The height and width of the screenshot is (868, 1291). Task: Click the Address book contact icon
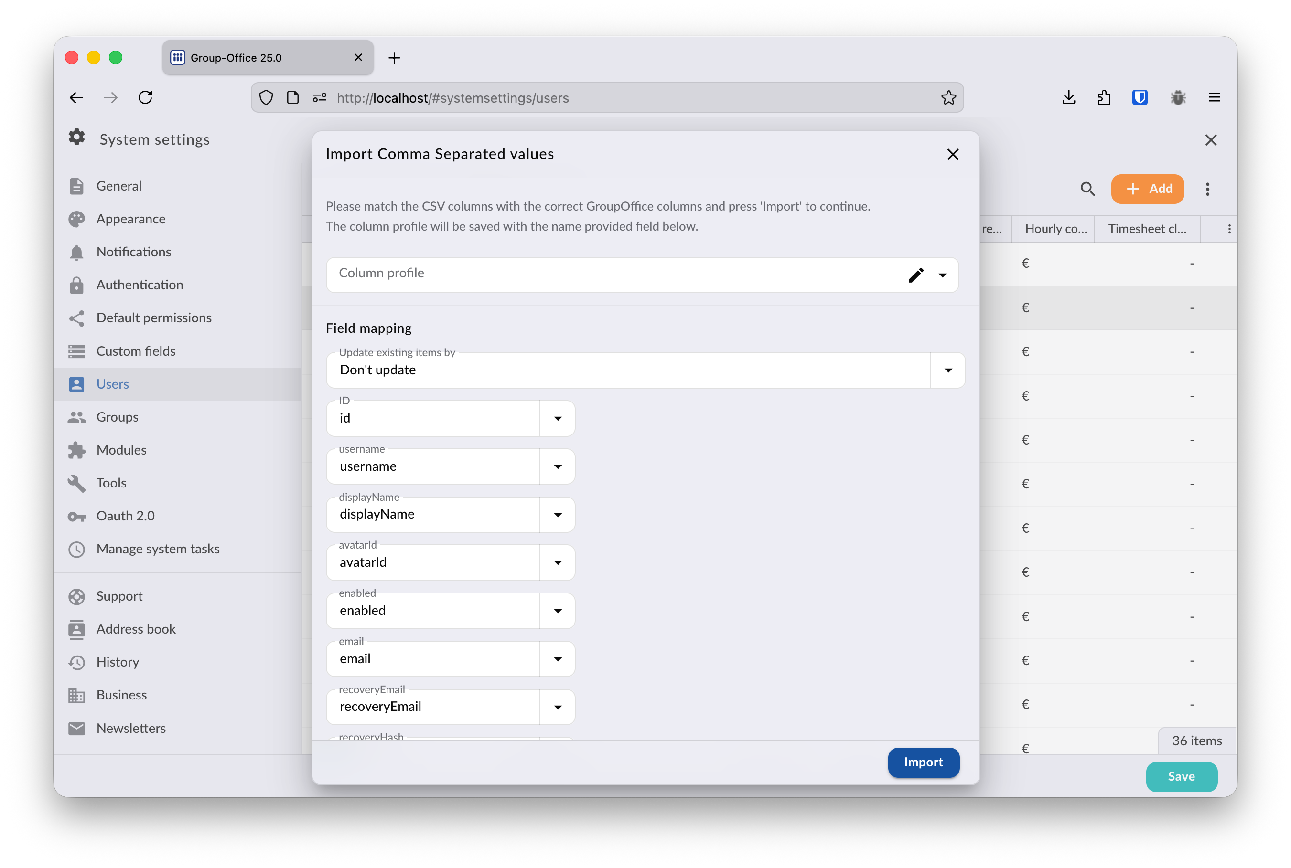(x=76, y=629)
